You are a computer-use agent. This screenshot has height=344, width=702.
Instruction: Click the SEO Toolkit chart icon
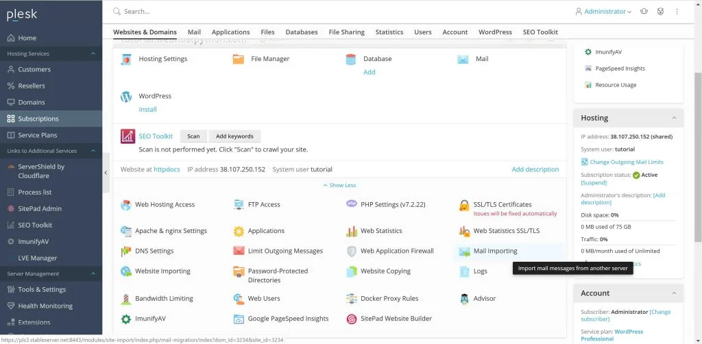point(128,136)
